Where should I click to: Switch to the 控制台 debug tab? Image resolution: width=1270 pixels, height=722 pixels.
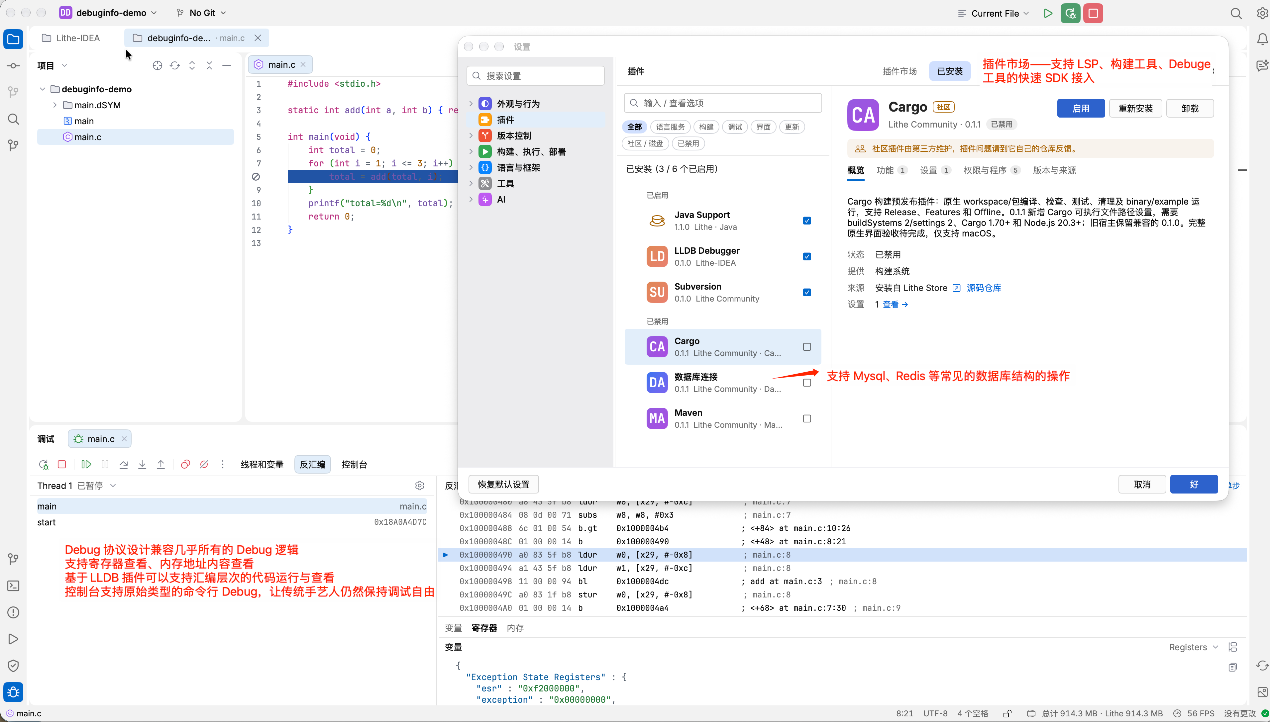(x=354, y=465)
